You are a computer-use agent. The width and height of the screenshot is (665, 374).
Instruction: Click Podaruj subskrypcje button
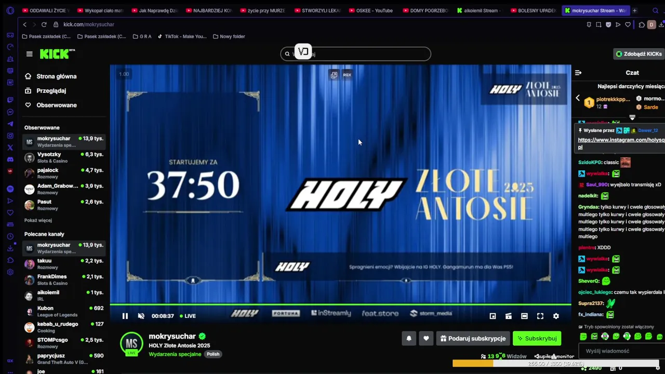pos(472,339)
